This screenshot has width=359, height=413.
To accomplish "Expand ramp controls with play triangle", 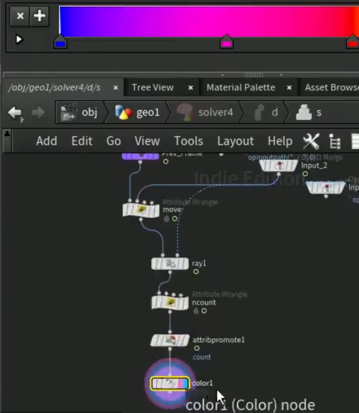I will coord(19,39).
